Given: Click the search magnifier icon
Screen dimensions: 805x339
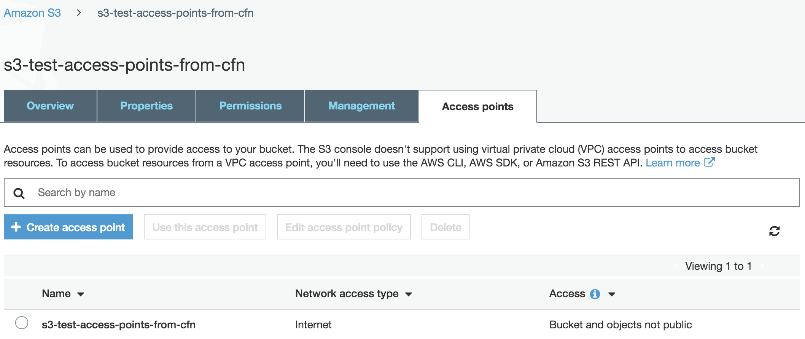Looking at the screenshot, I should pos(19,193).
